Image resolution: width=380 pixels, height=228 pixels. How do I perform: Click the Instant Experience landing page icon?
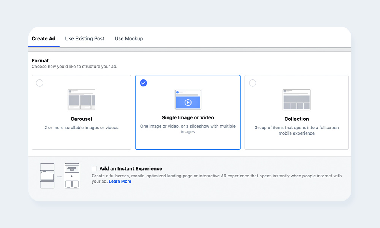[72, 176]
